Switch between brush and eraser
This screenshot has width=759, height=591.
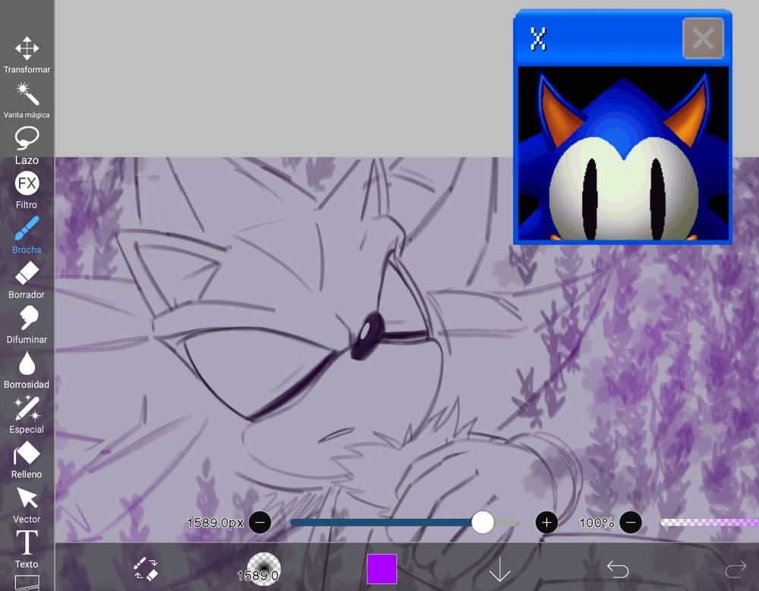coord(146,569)
